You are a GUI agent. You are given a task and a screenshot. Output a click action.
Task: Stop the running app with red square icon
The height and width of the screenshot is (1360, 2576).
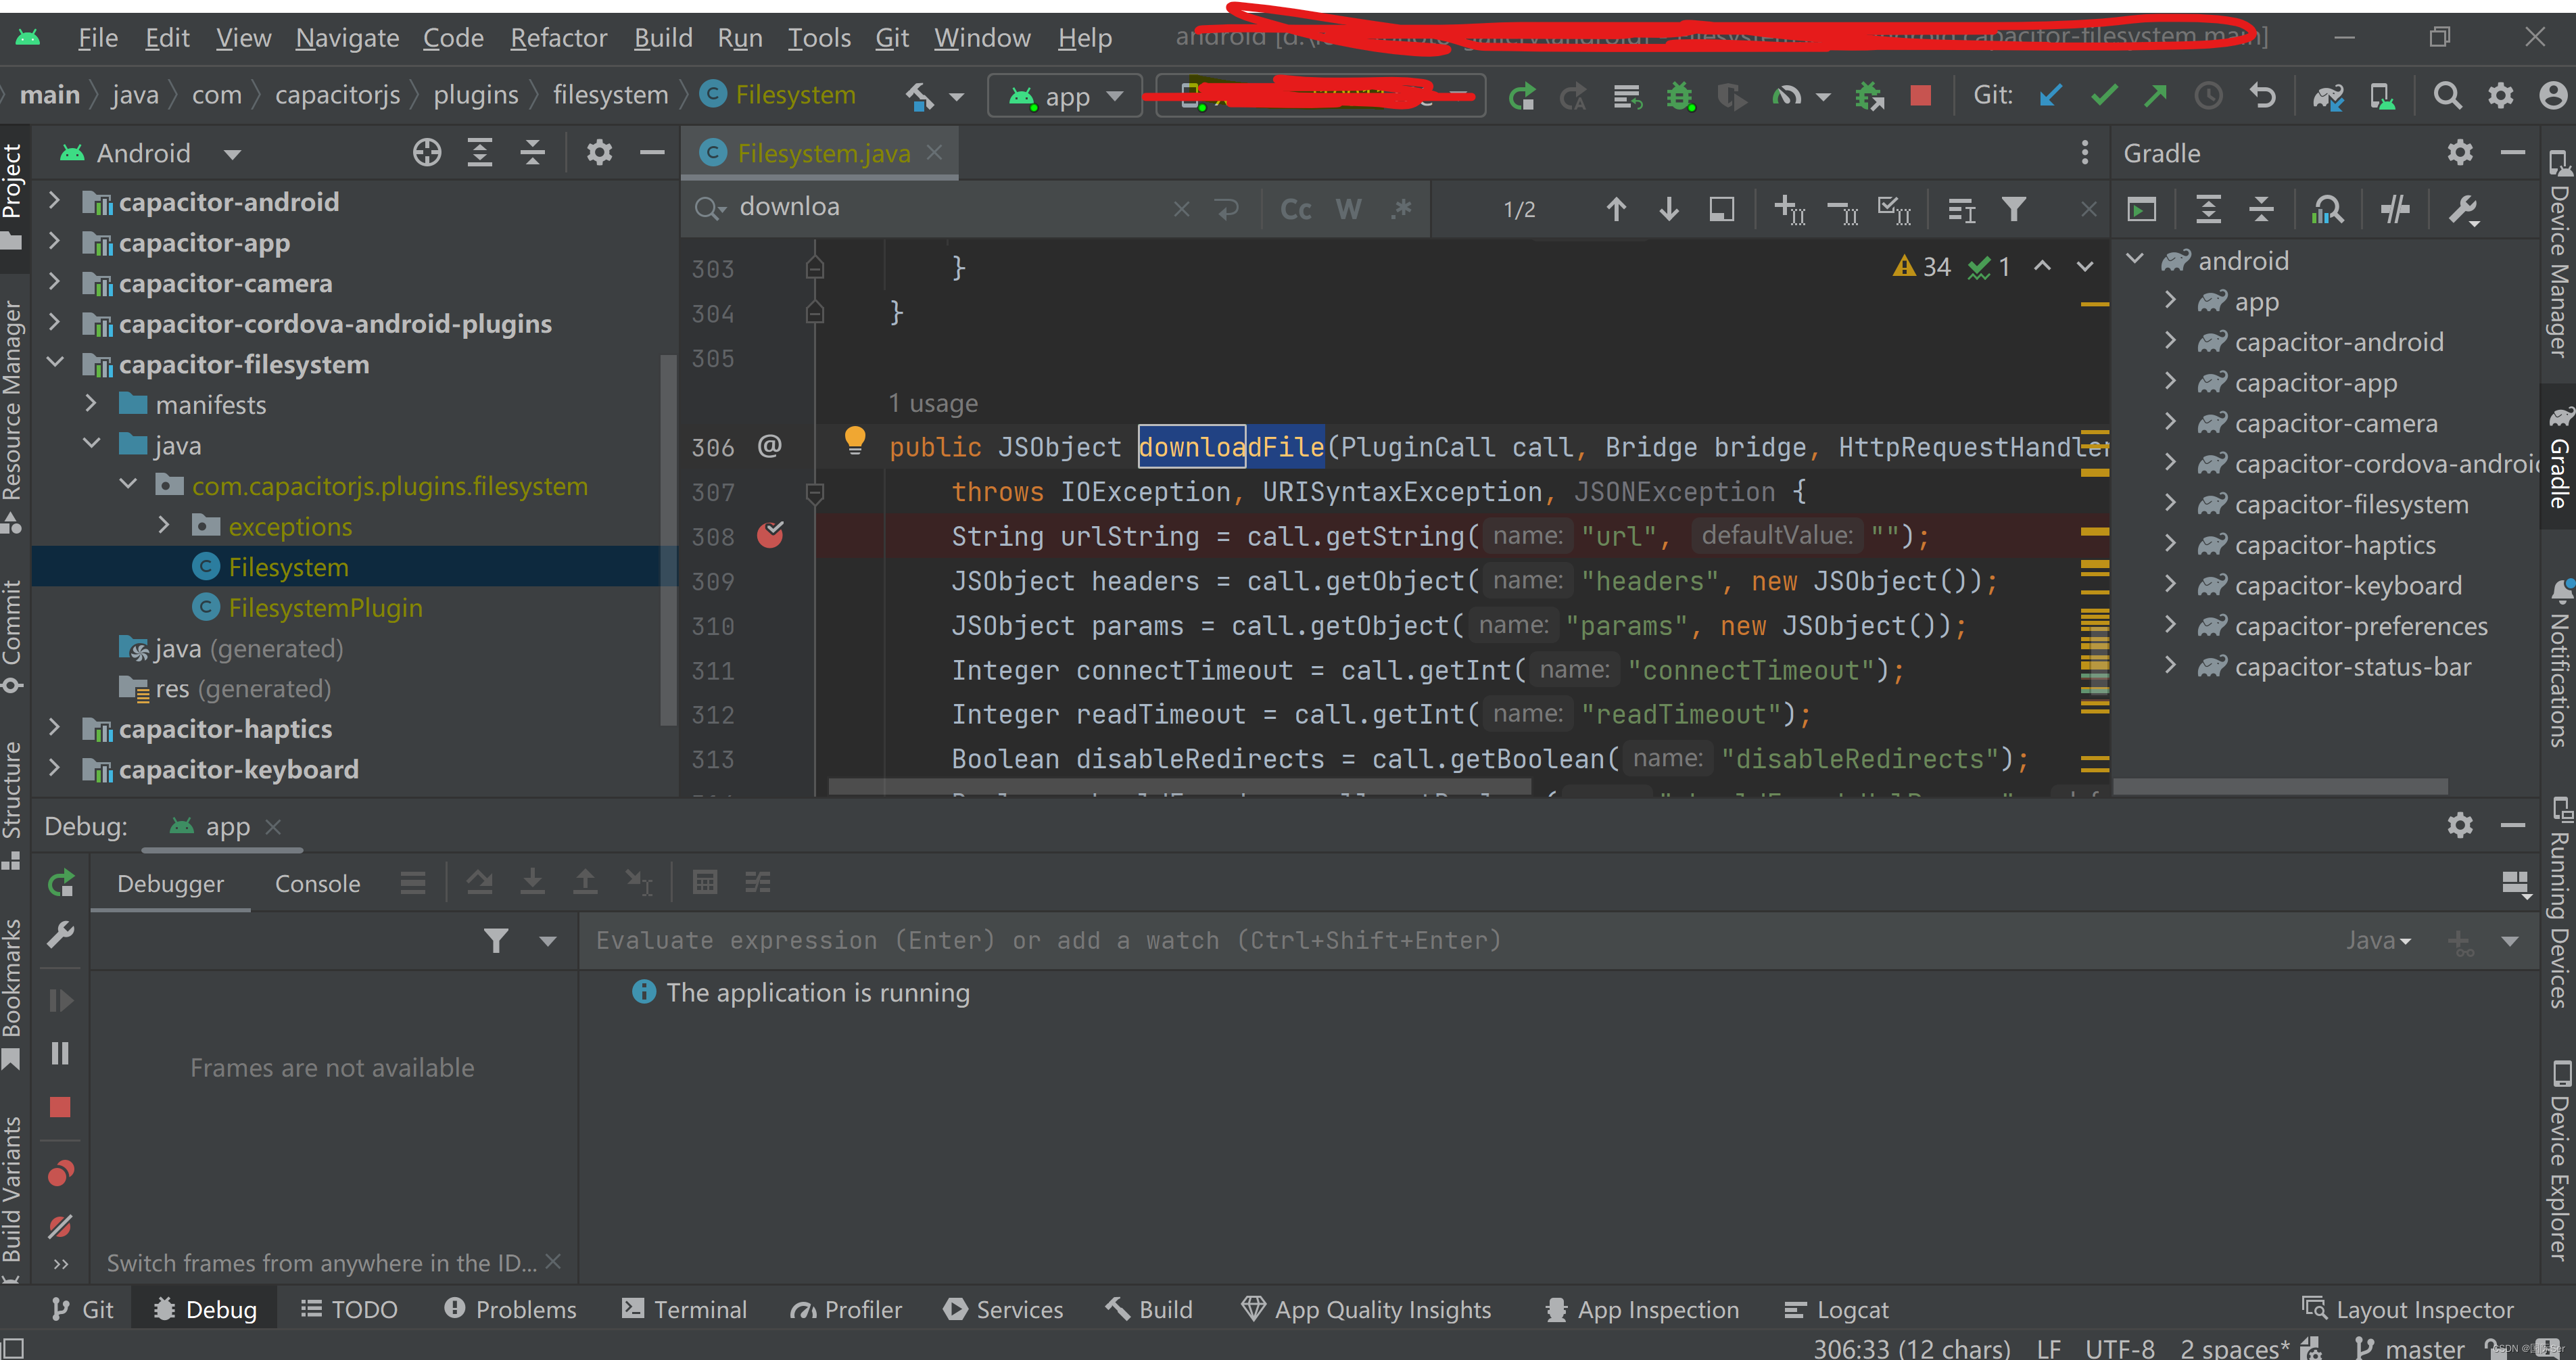(x=1920, y=95)
